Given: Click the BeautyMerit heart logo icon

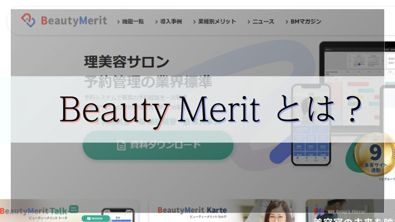Looking at the screenshot, I should (28, 20).
